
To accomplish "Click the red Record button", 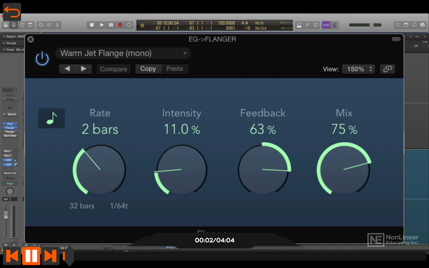I will [120, 25].
